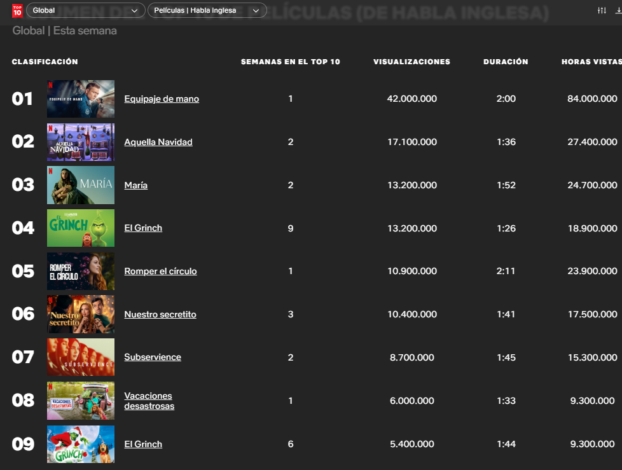
Task: Click the CLASIFICACIÓN column header
Action: pyautogui.click(x=45, y=62)
